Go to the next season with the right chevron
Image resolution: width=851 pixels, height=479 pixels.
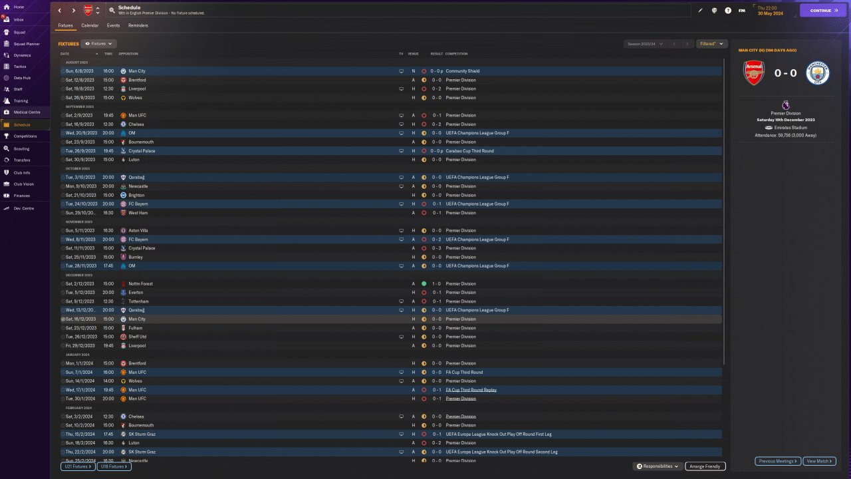pyautogui.click(x=687, y=44)
